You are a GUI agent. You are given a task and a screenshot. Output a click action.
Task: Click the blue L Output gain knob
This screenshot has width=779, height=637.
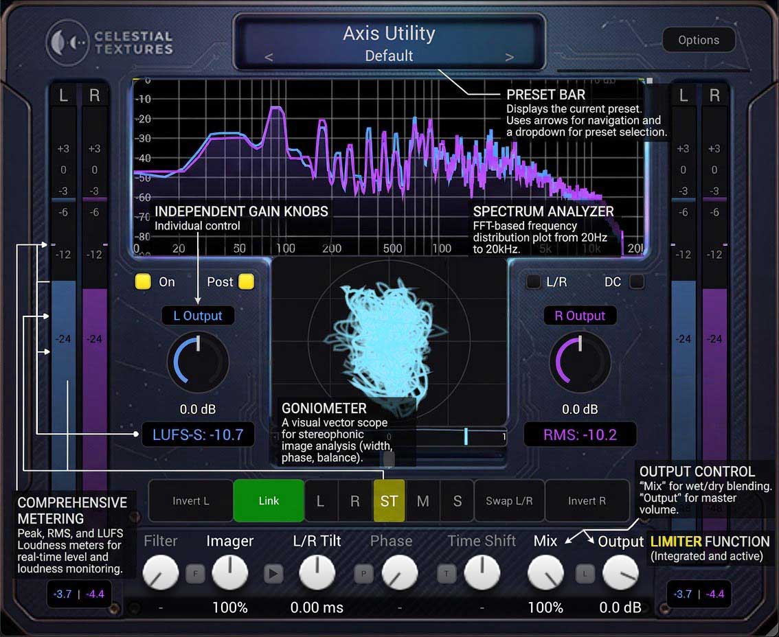(198, 362)
